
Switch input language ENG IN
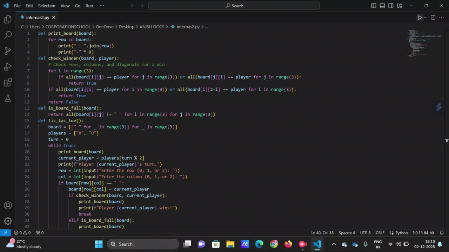[x=378, y=244]
